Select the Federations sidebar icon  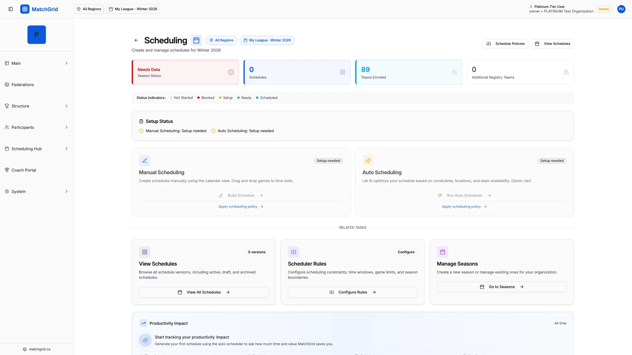tap(7, 84)
